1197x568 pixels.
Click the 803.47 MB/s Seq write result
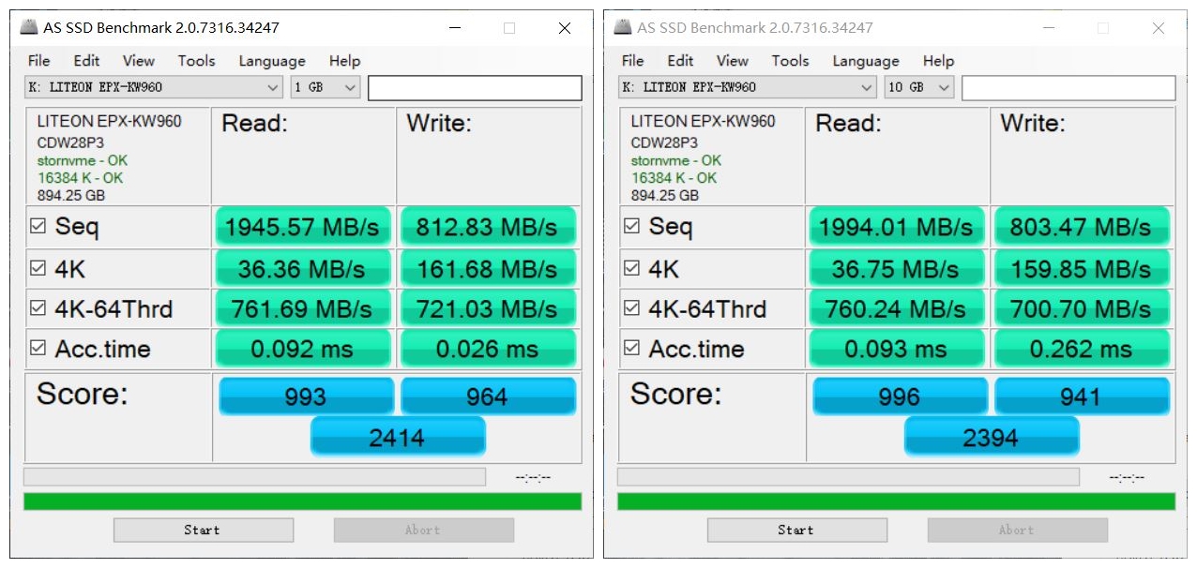point(1081,227)
